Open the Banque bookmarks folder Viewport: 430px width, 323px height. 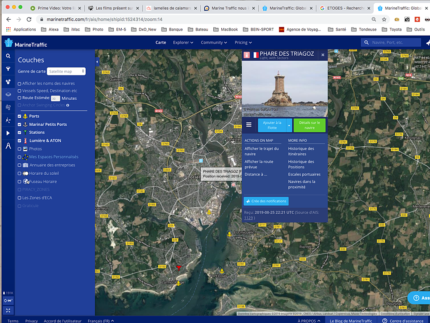tap(172, 30)
